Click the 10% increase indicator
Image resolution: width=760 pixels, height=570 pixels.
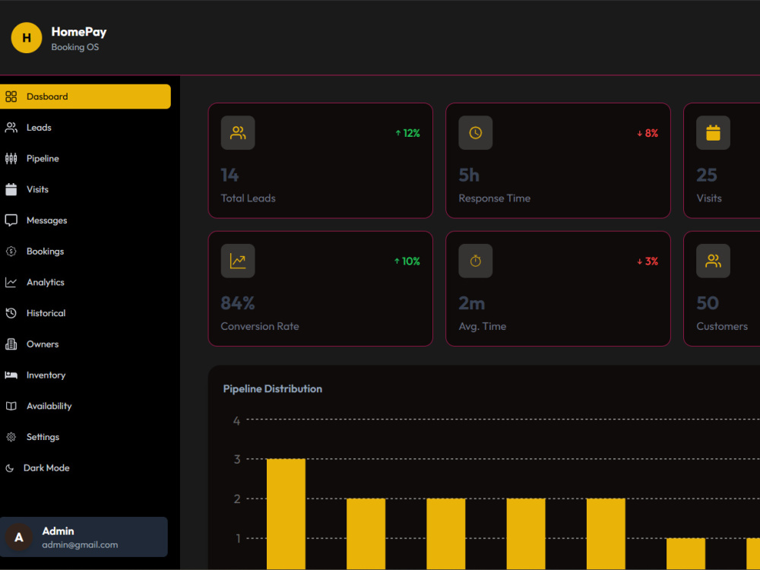tap(407, 261)
